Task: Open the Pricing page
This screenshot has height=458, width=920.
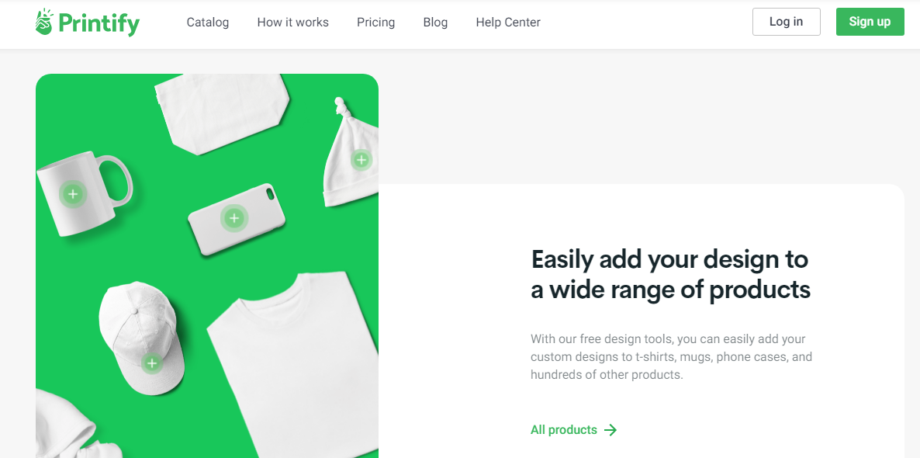Action: tap(375, 23)
